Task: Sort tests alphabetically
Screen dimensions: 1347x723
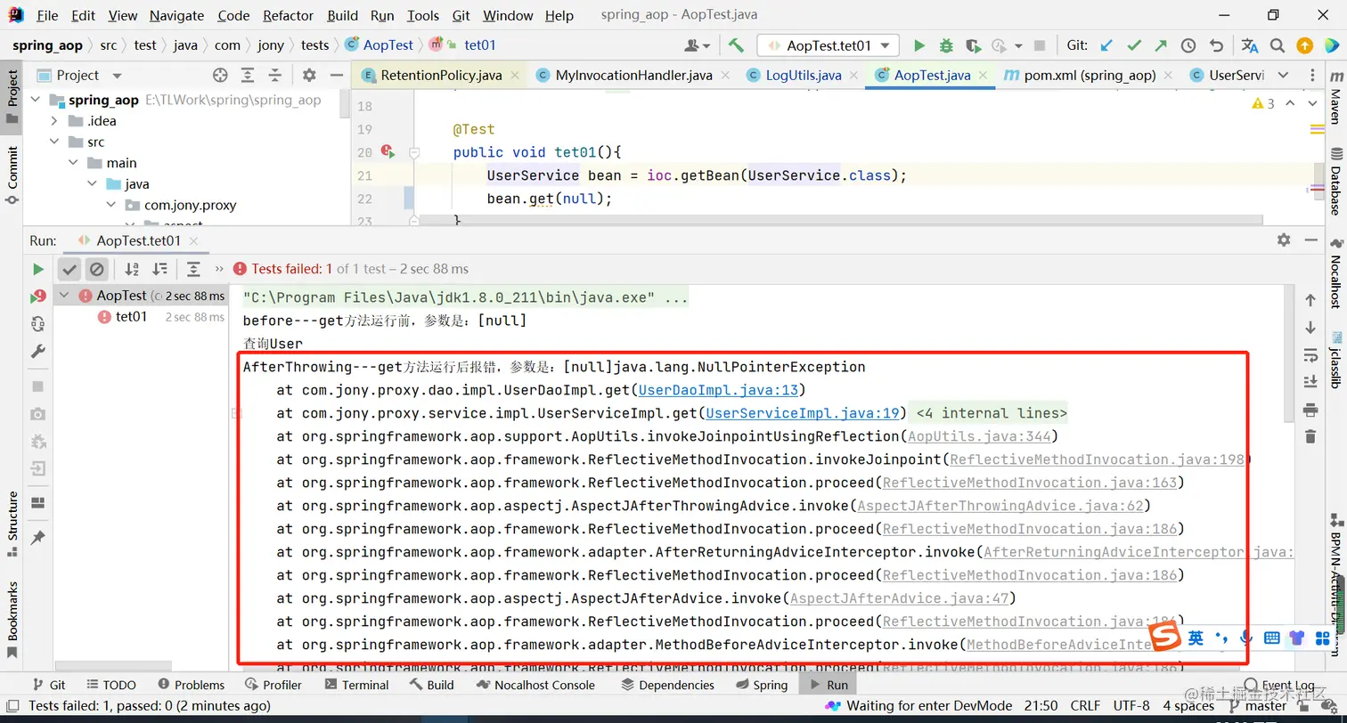Action: pos(132,269)
